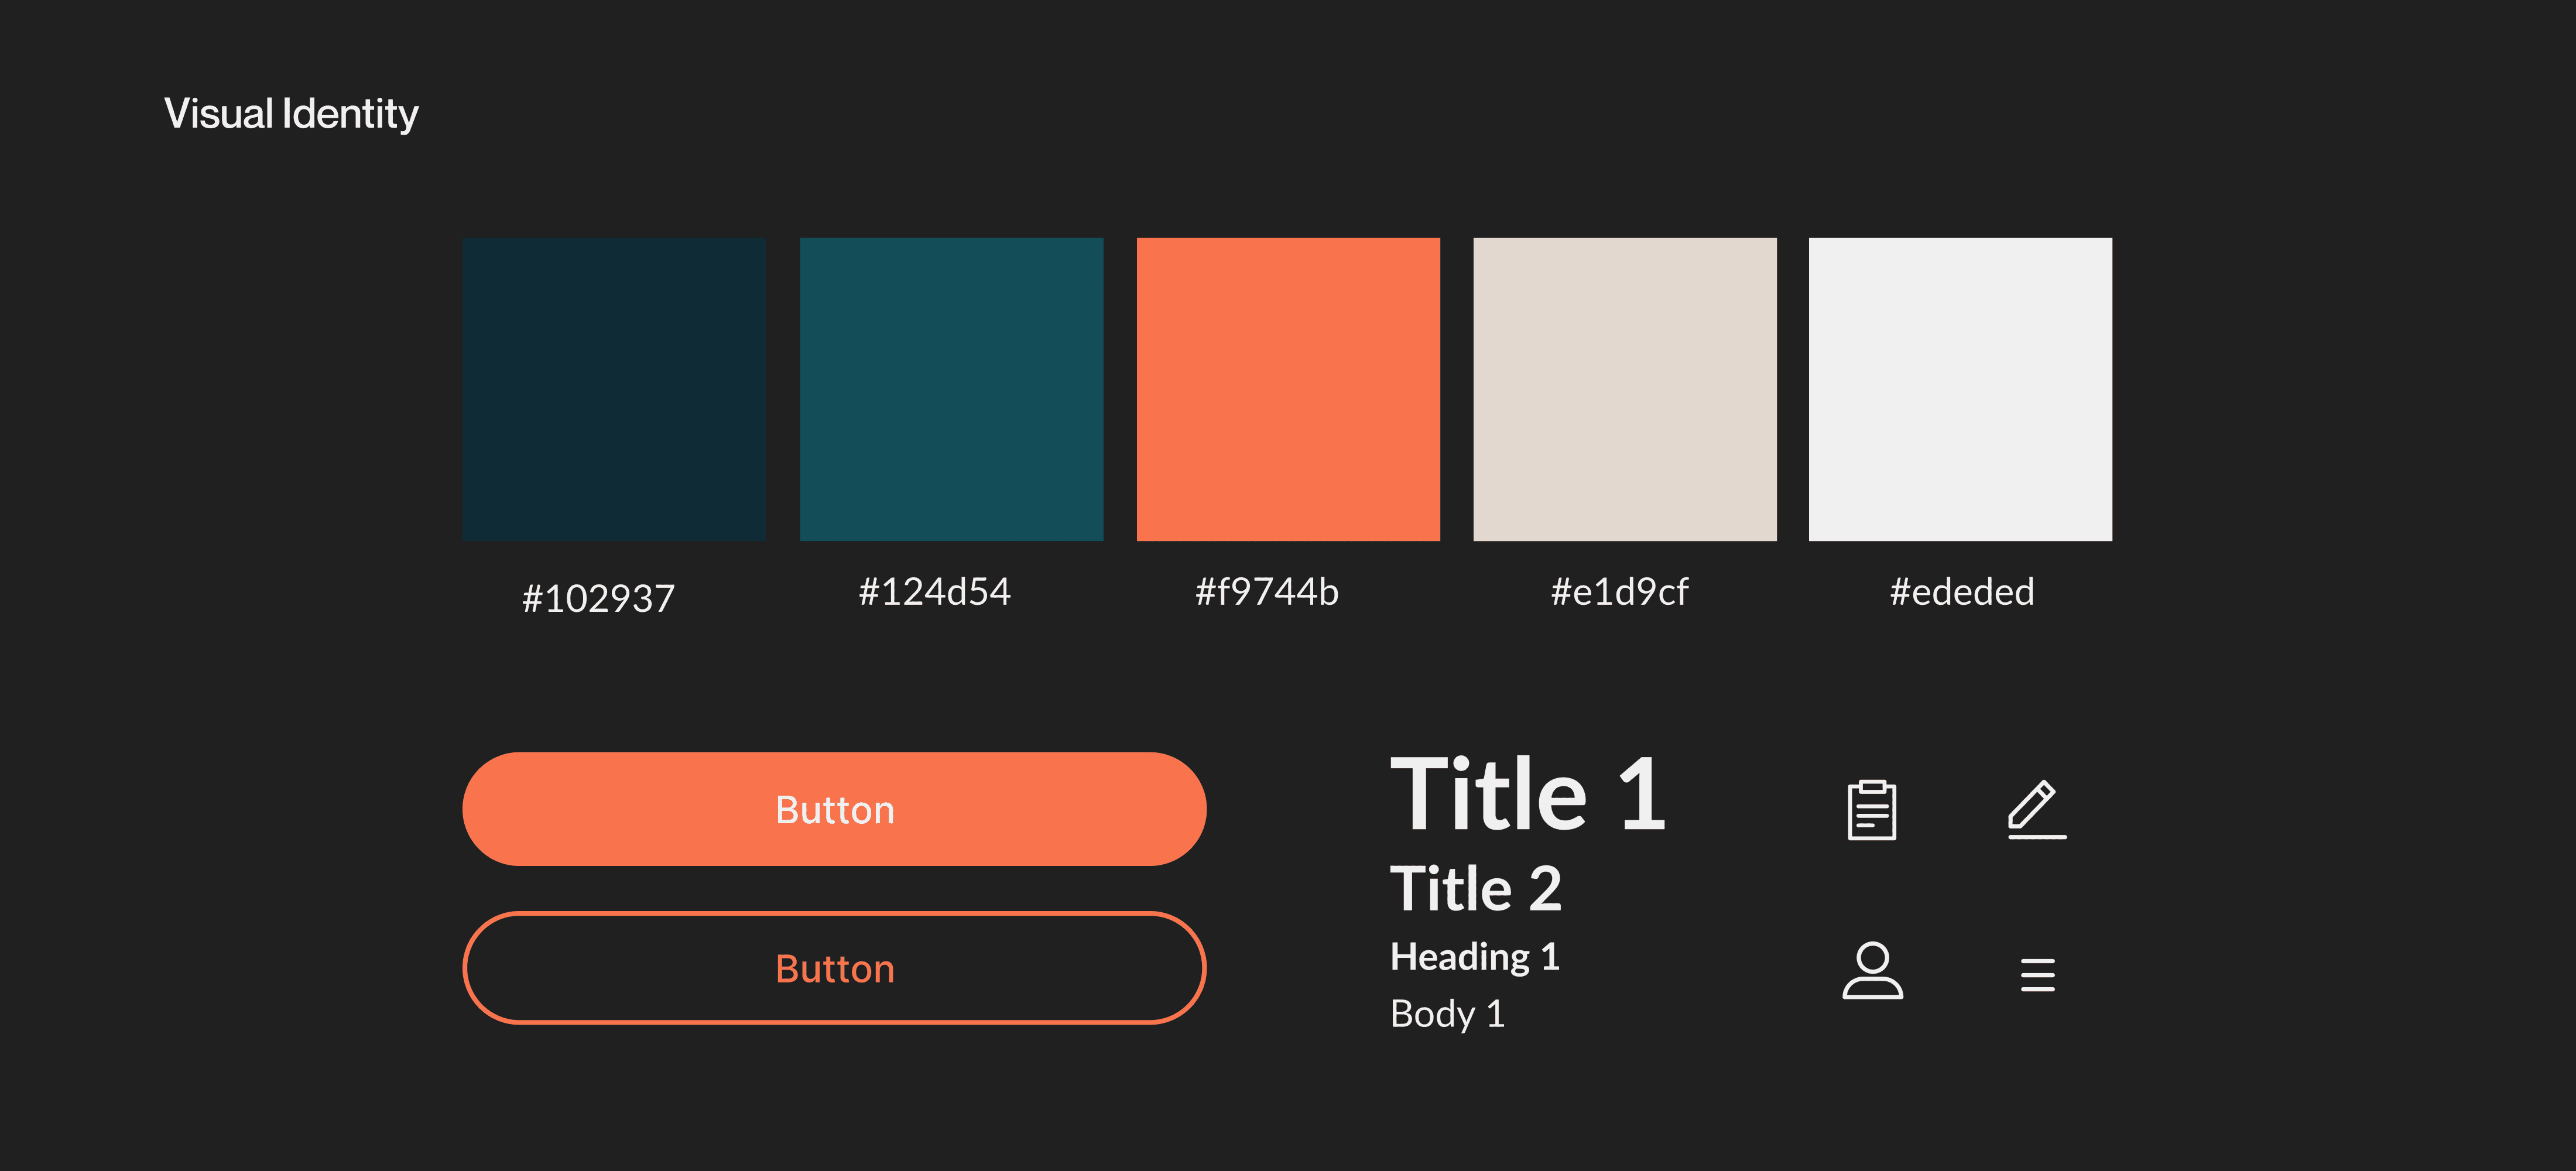Viewport: 2576px width, 1171px height.
Task: Pick the orange #f9744b color swatch
Action: pos(1288,389)
